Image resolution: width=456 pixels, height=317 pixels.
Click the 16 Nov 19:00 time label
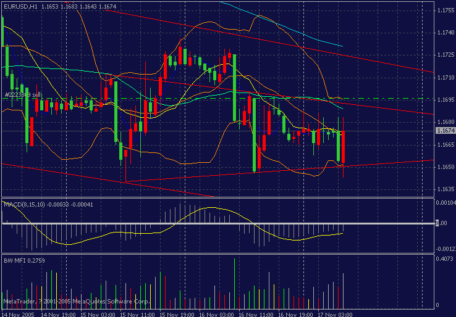pos(295,315)
